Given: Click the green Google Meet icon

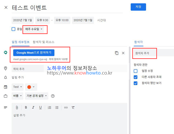Looking at the screenshot, I should pyautogui.click(x=6, y=52).
